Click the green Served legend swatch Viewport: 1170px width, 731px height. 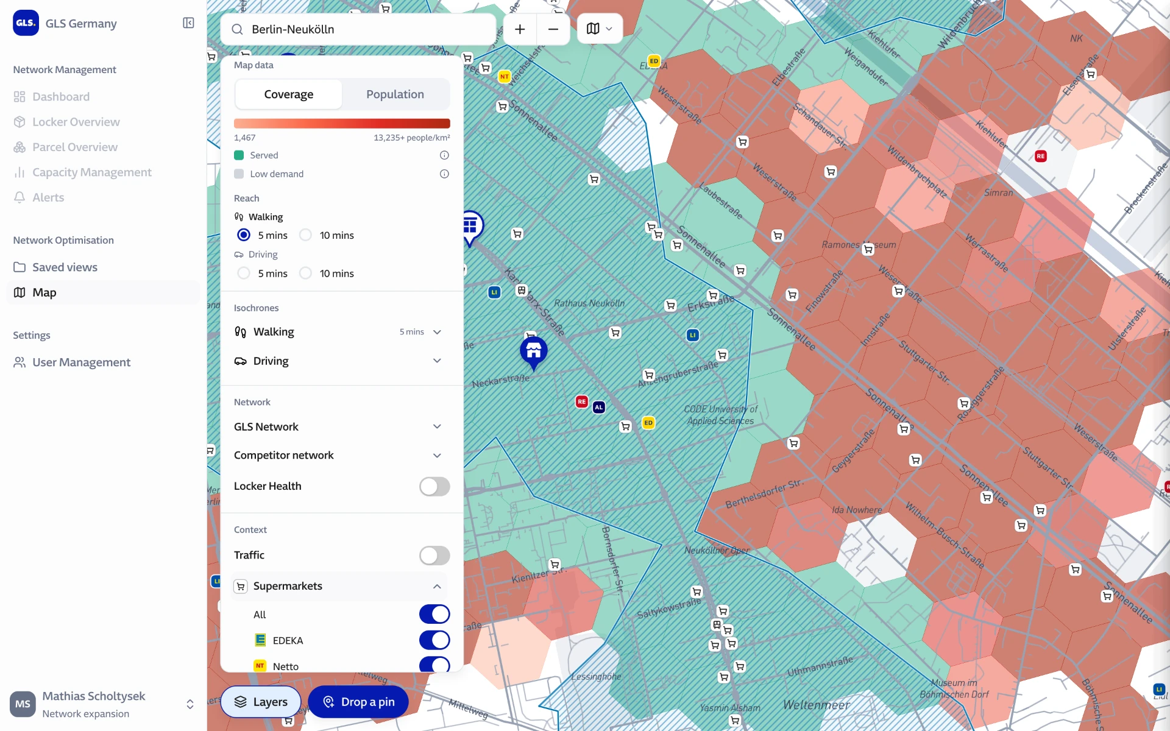tap(239, 155)
